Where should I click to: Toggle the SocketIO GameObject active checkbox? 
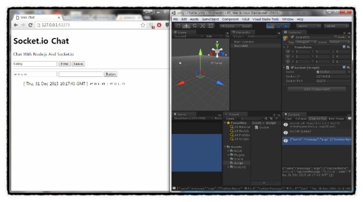[292, 37]
